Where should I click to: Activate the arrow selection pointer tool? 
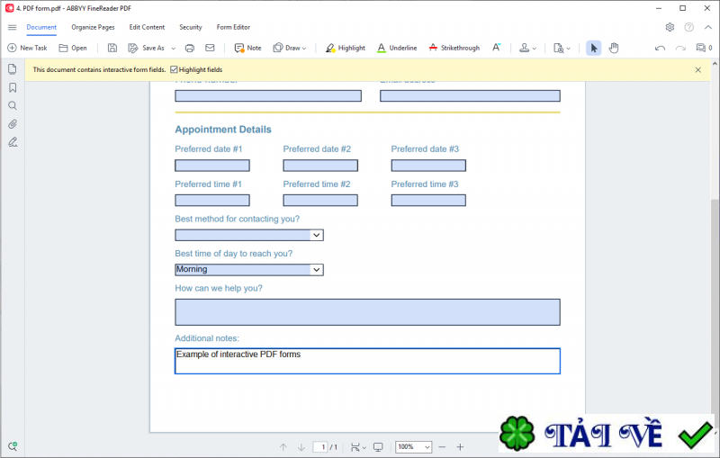(x=594, y=48)
